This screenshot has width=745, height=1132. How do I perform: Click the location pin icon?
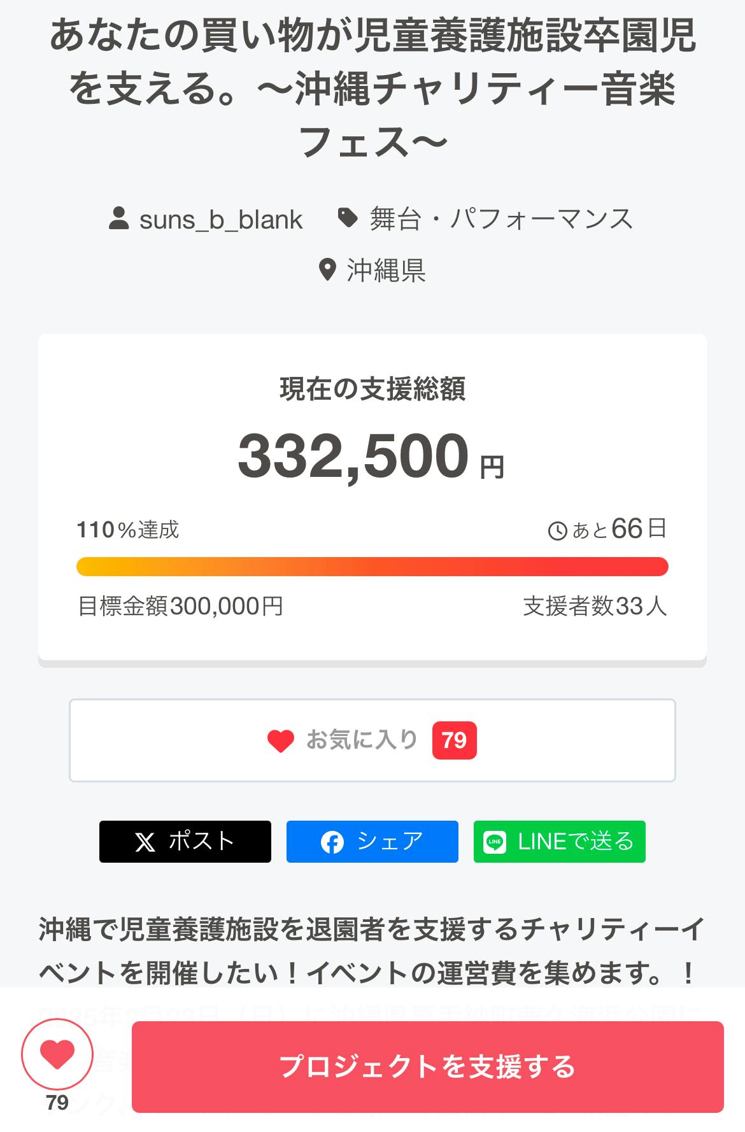click(327, 270)
